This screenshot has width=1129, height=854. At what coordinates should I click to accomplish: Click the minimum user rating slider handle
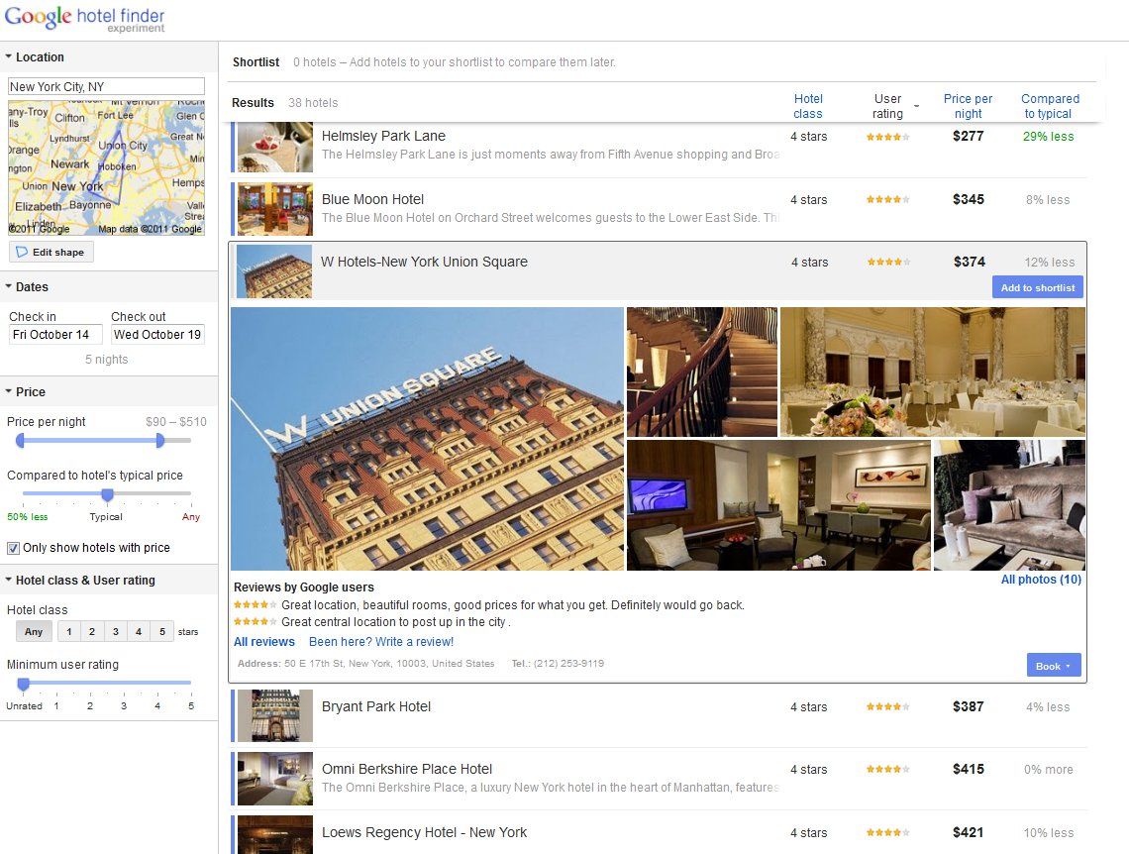tap(23, 684)
